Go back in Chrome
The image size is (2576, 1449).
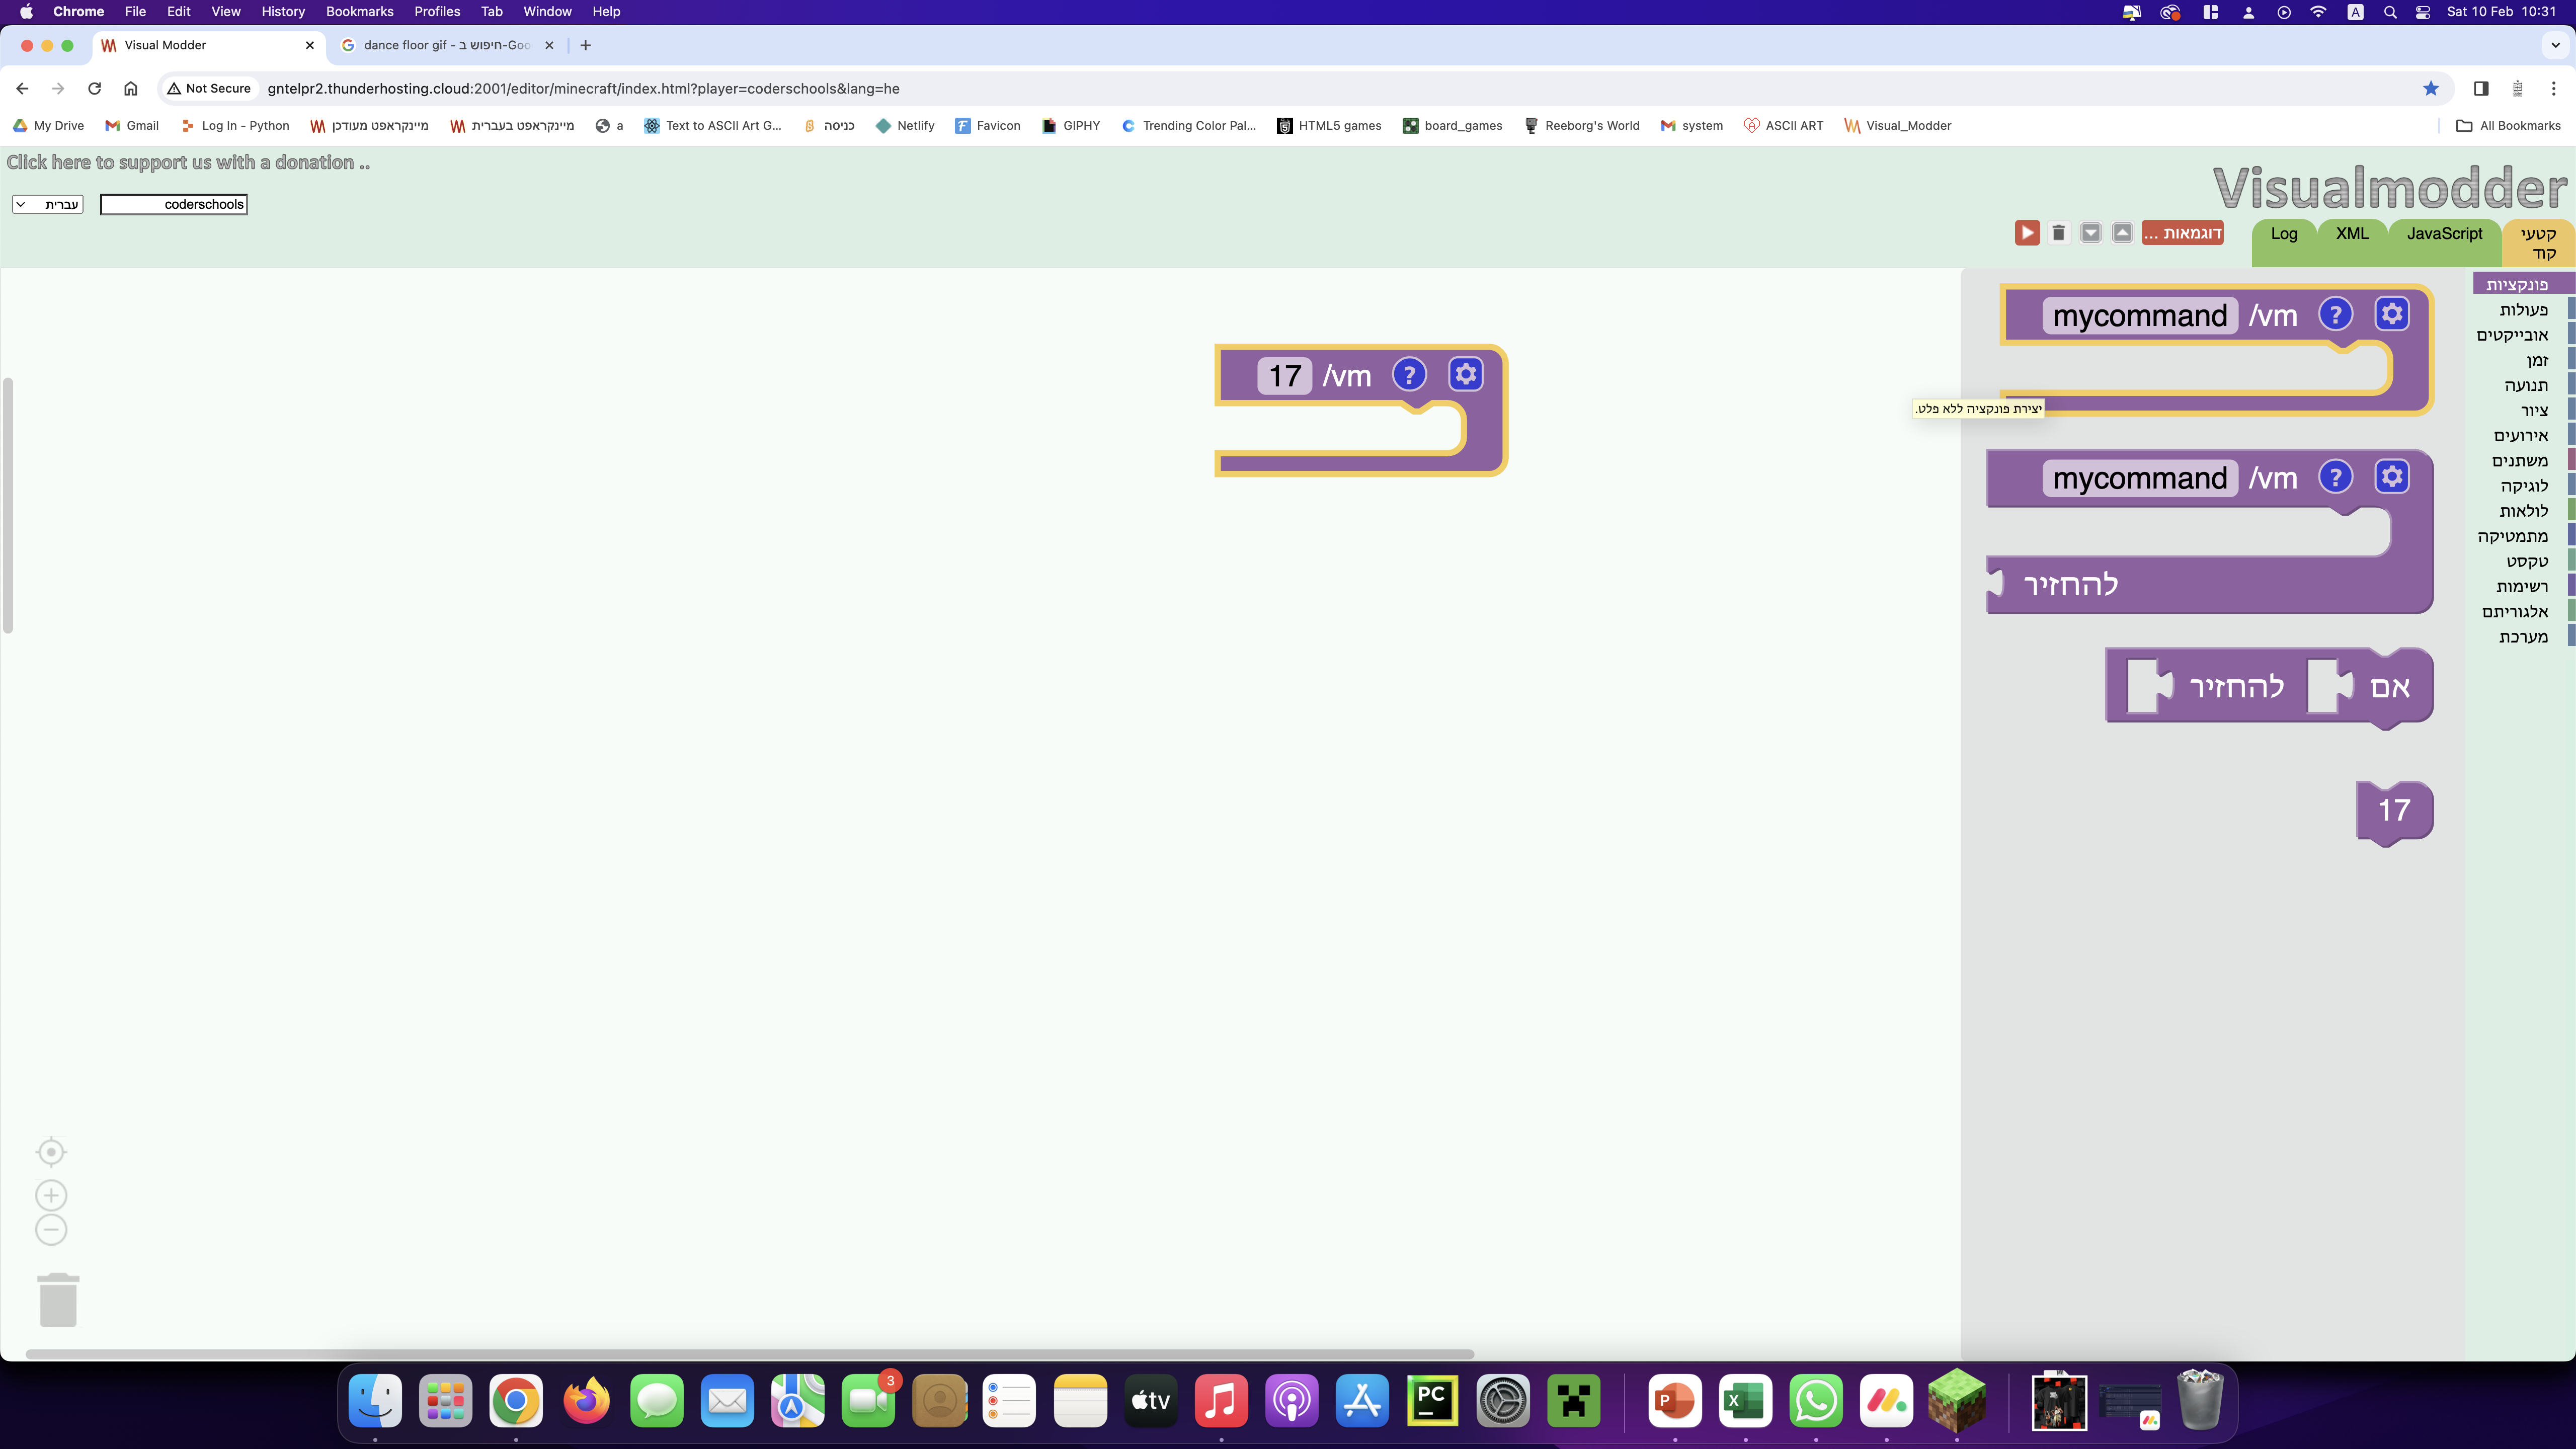pos(22,88)
